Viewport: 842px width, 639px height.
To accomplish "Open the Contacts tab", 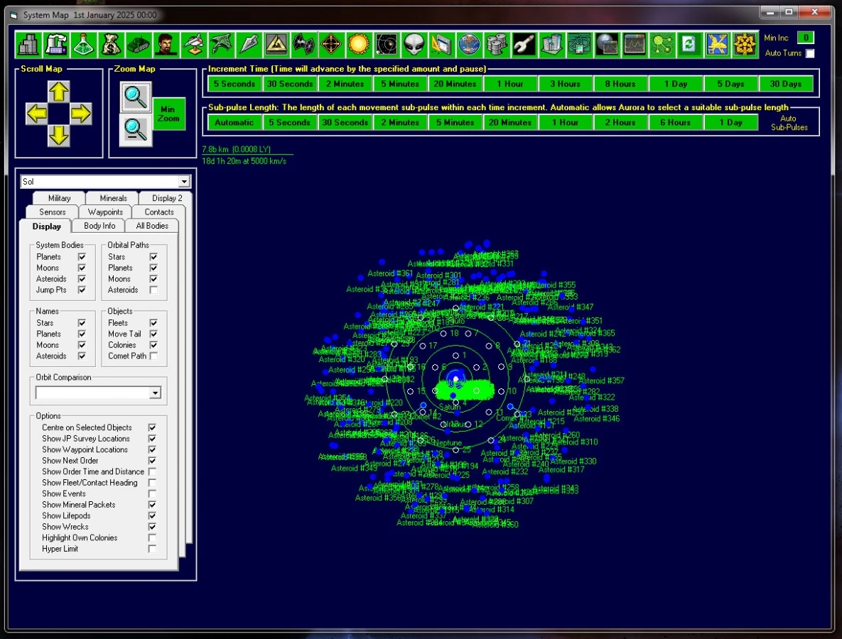I will click(x=159, y=212).
